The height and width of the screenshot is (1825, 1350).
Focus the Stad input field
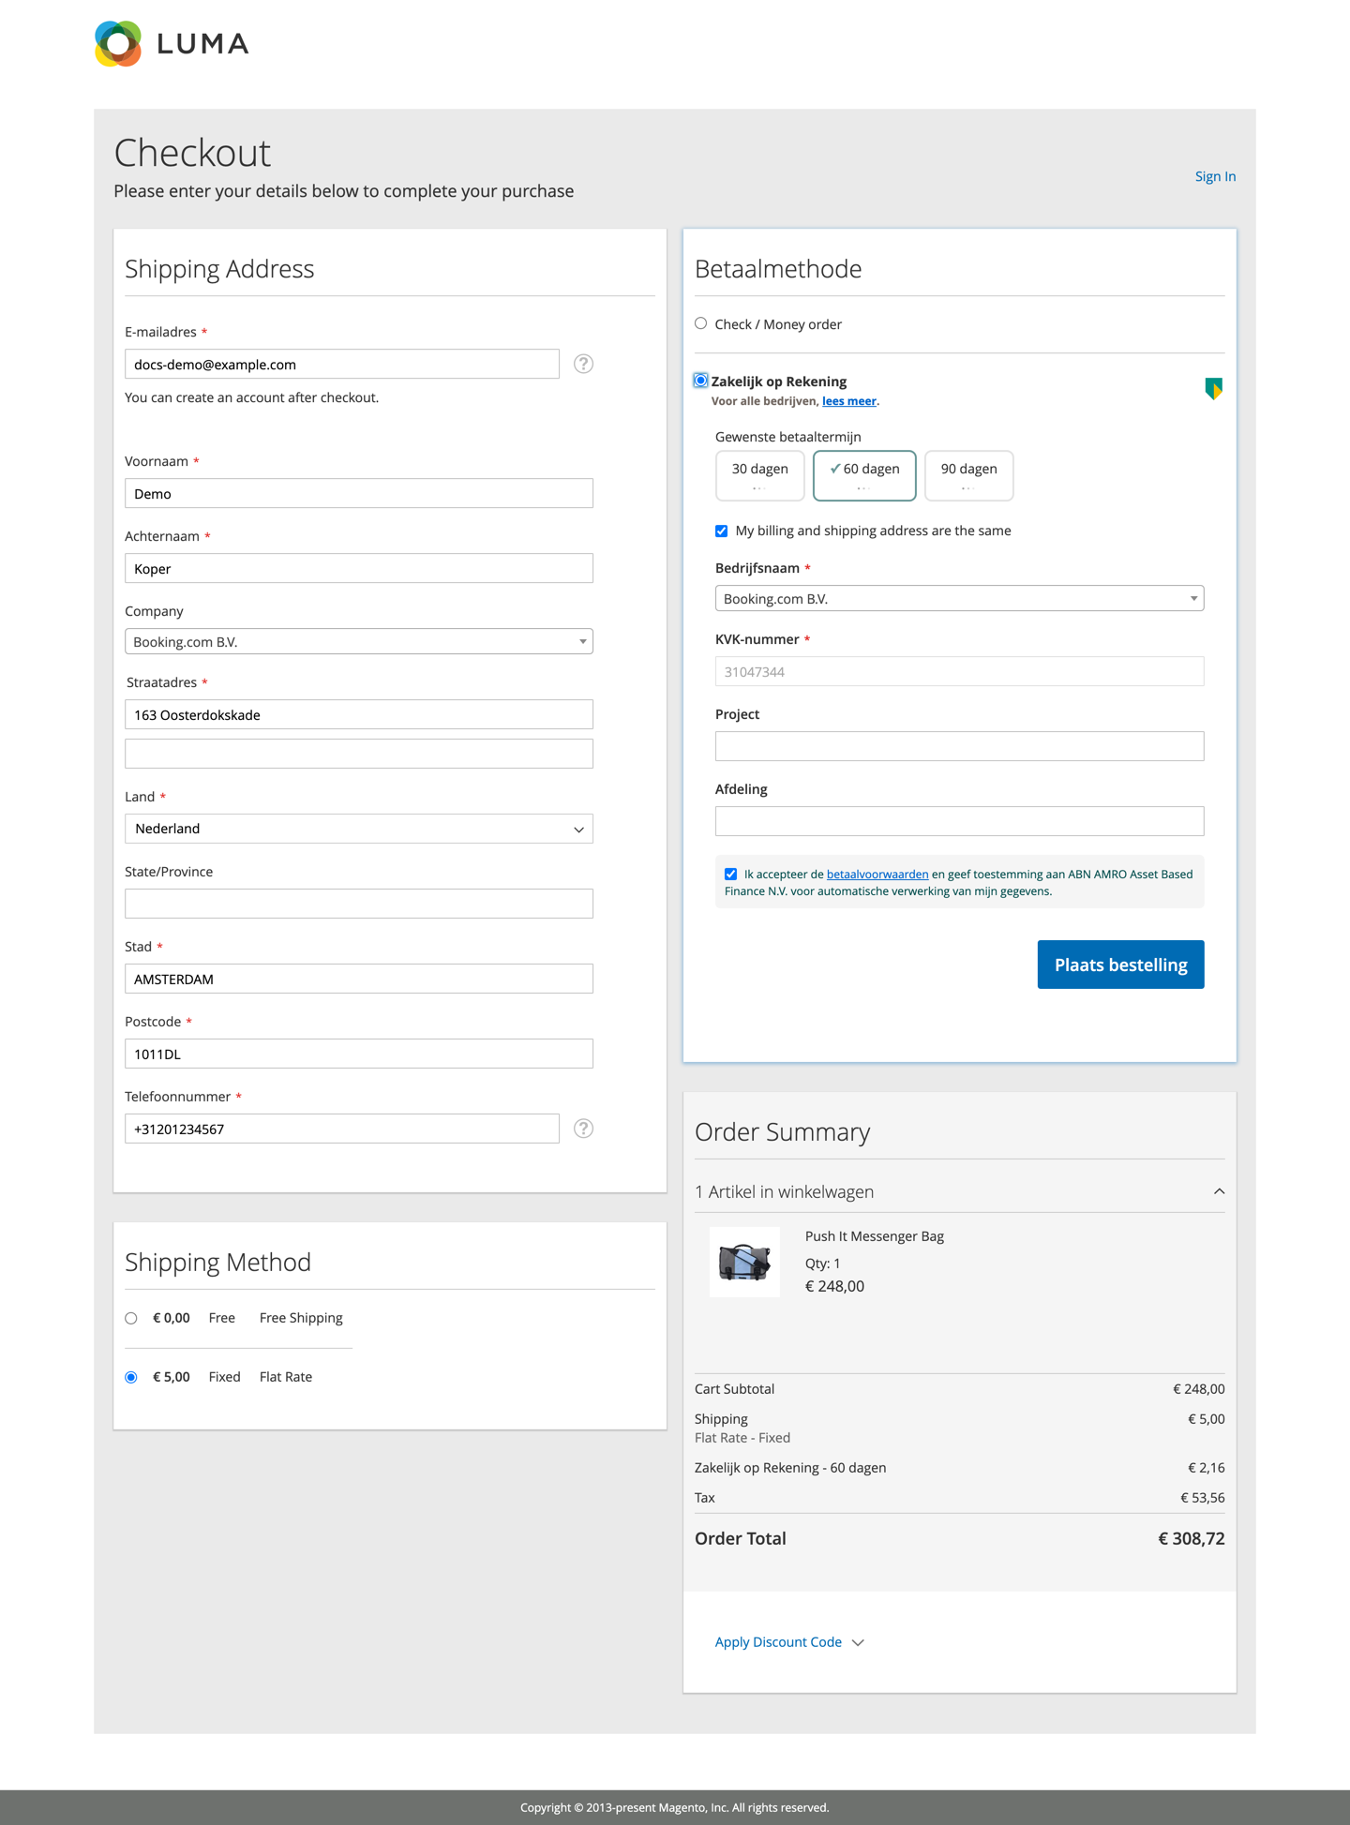pos(359,979)
